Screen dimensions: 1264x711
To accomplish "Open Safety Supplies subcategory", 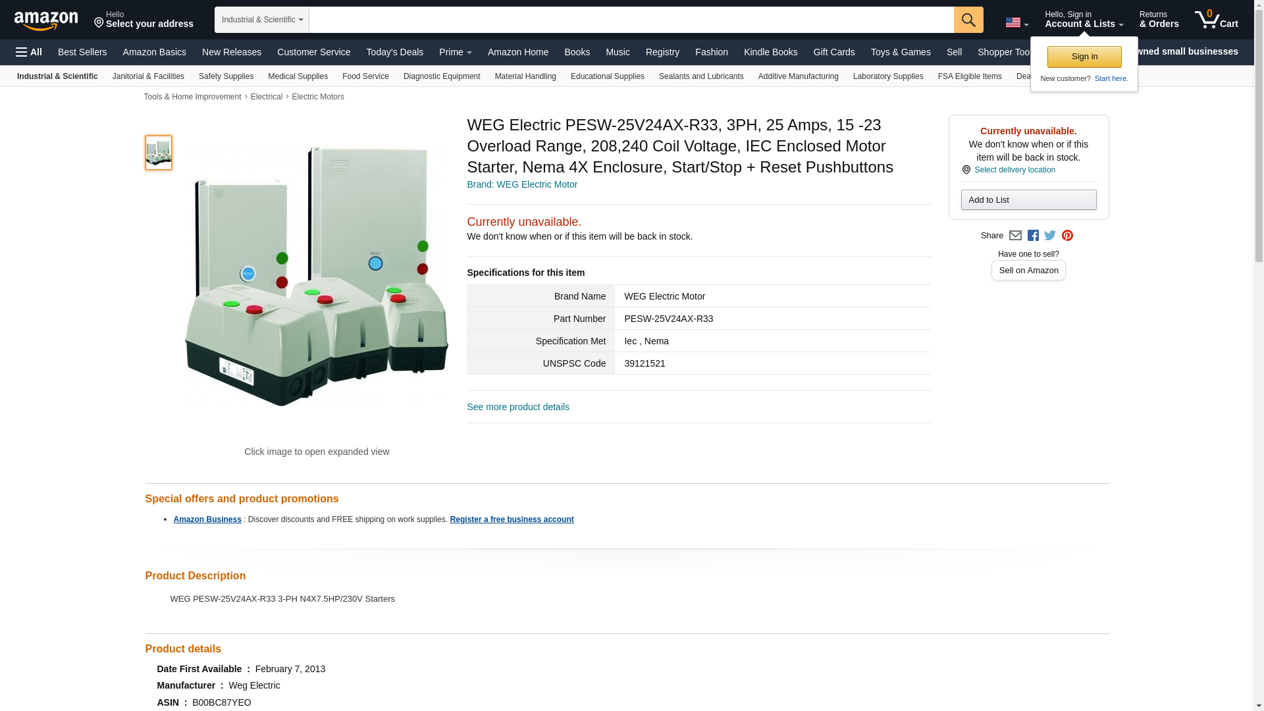I will tap(226, 76).
